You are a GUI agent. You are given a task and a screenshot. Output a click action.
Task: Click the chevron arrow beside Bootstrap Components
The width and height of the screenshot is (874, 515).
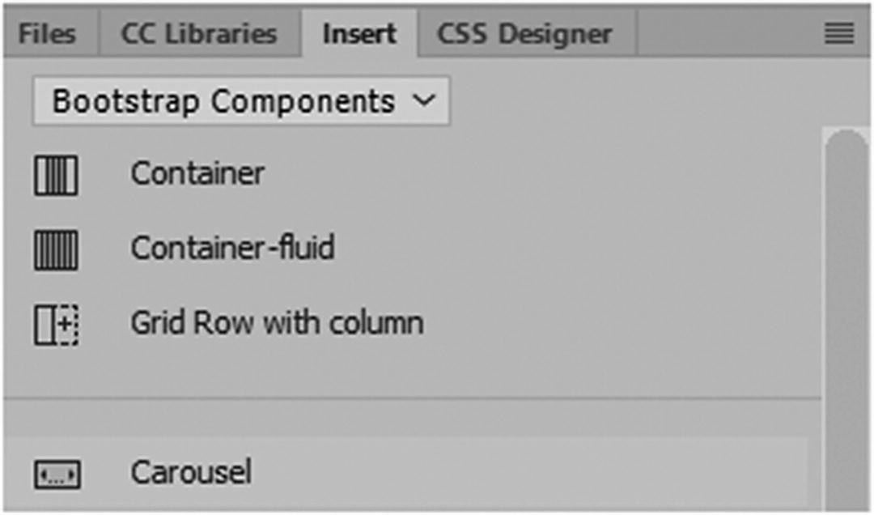[423, 102]
